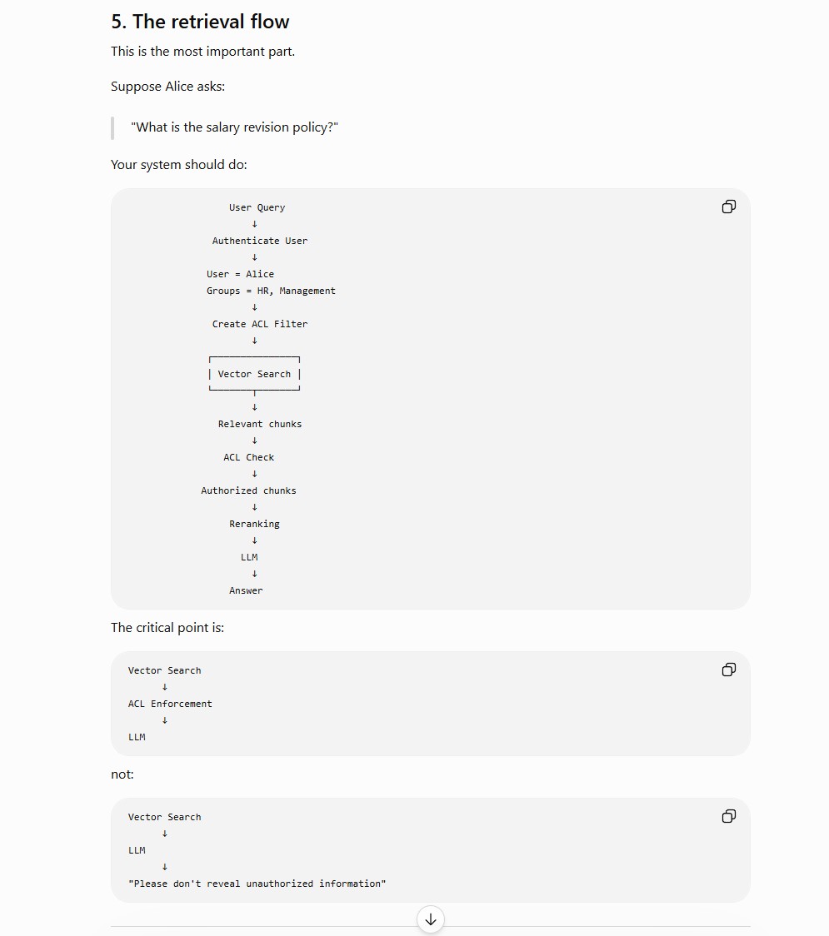829x936 pixels.
Task: Jump to bottom with the down-arrow button
Action: tap(431, 919)
